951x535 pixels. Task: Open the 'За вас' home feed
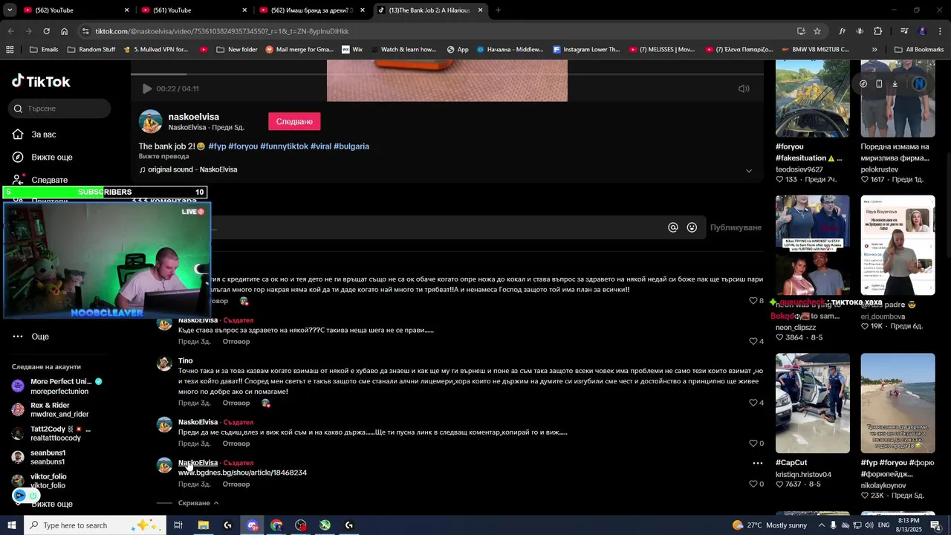[35, 134]
